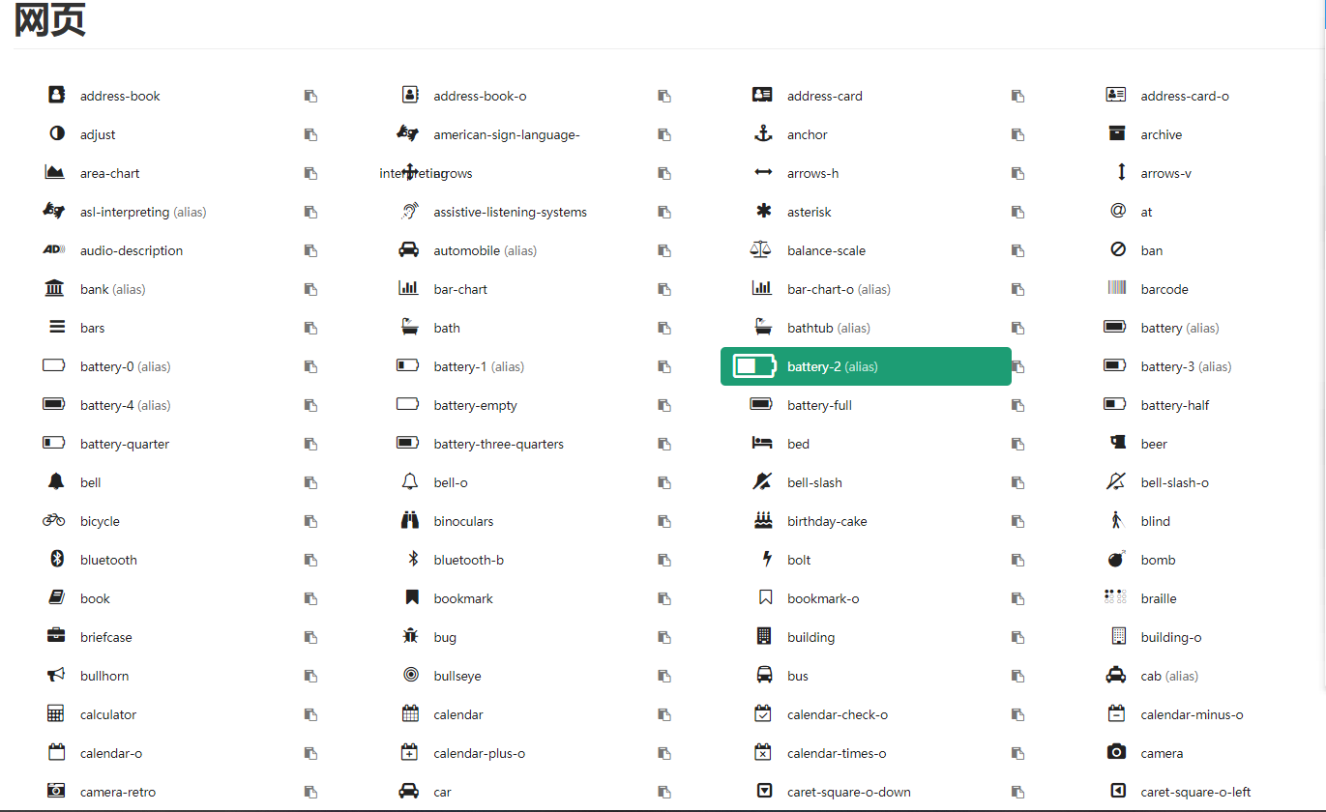This screenshot has width=1326, height=812.
Task: Click the bicycle icon
Action: pos(54,520)
